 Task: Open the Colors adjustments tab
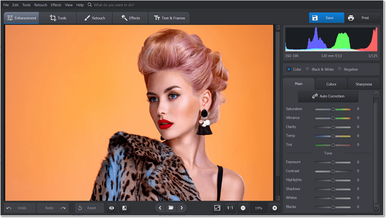click(x=331, y=84)
